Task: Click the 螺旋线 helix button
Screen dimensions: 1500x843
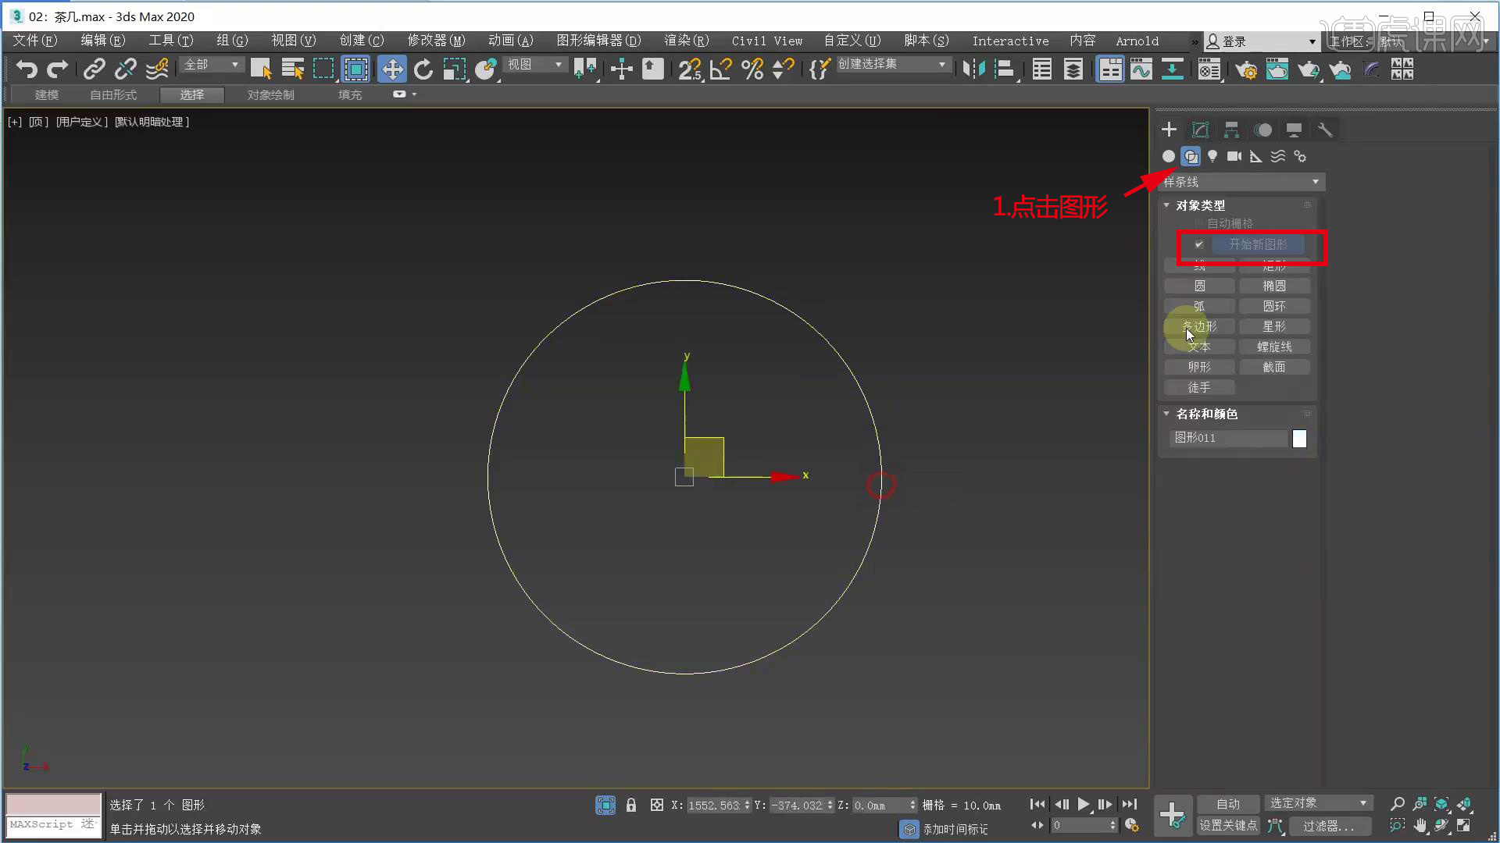Action: [x=1274, y=347]
